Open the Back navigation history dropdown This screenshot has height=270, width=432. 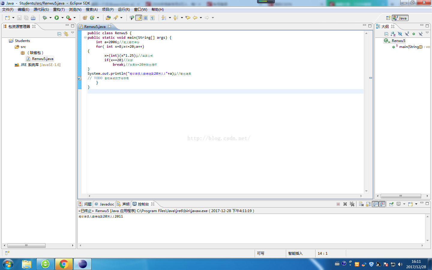(x=201, y=18)
